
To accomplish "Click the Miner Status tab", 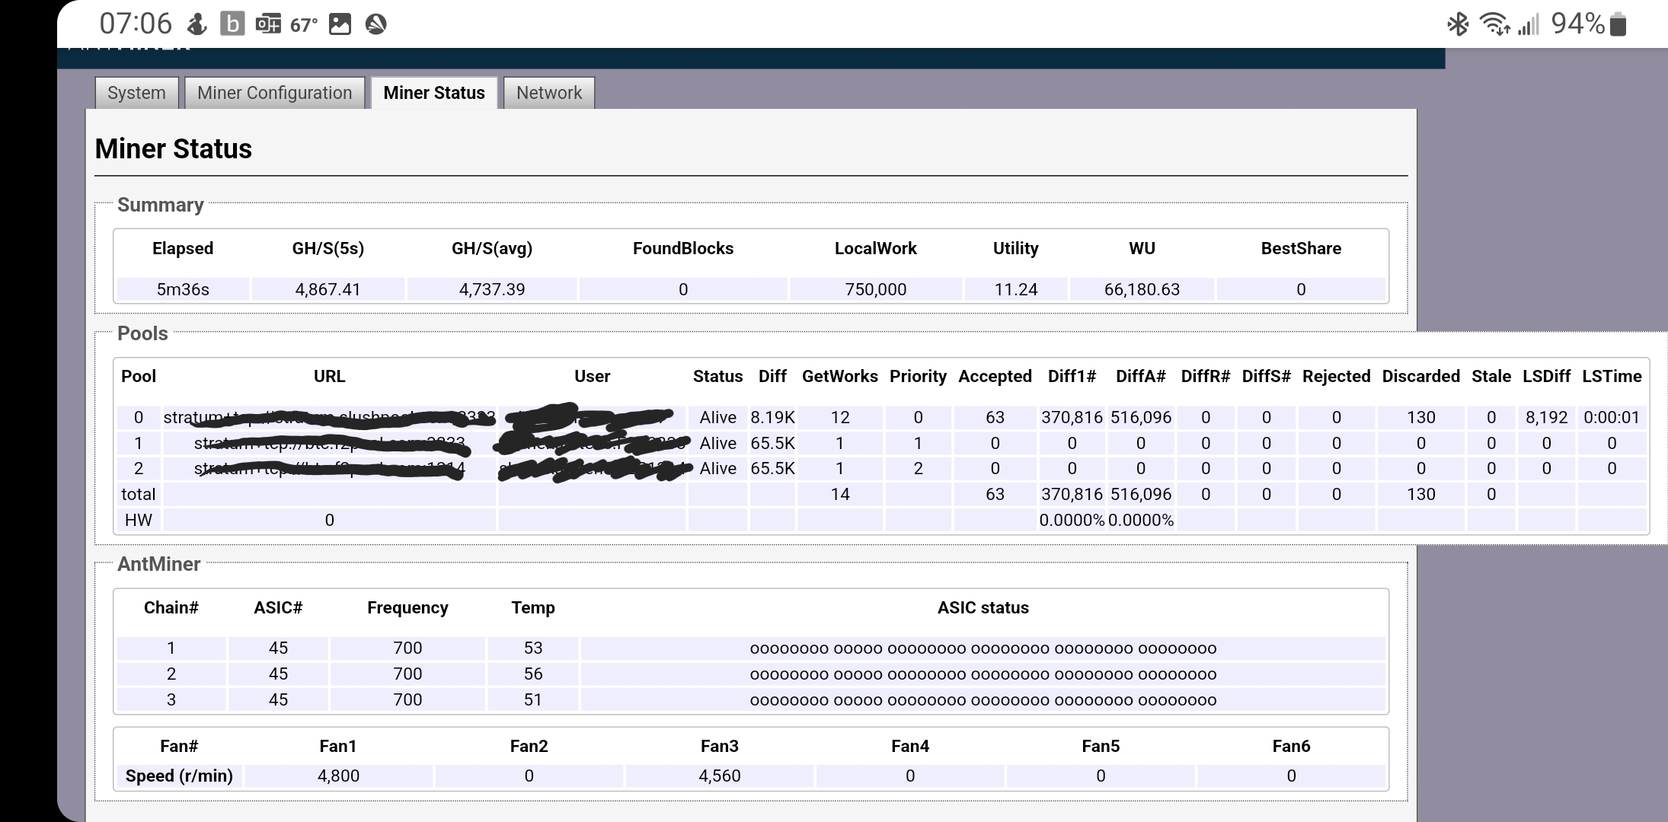I will pos(433,93).
